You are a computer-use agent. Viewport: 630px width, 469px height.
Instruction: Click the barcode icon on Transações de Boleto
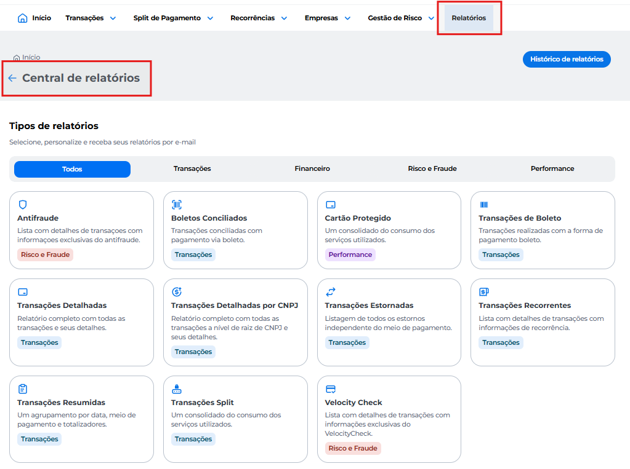tap(484, 205)
